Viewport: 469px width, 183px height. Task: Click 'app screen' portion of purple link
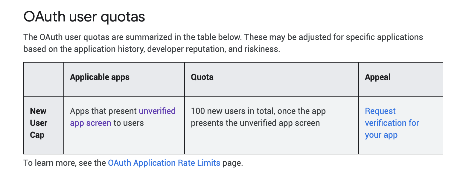coord(91,123)
